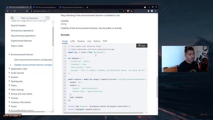This screenshot has height=120, width=213.
Task: Expand the Issues section
Action: 9,106
